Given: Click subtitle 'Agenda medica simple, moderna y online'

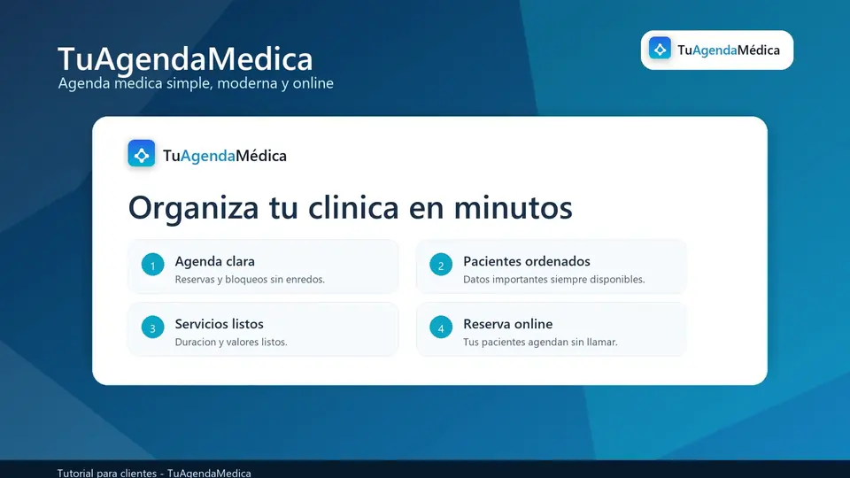Looking at the screenshot, I should point(196,83).
